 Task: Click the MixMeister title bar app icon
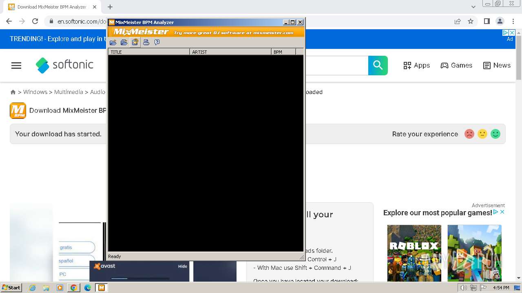tap(112, 22)
